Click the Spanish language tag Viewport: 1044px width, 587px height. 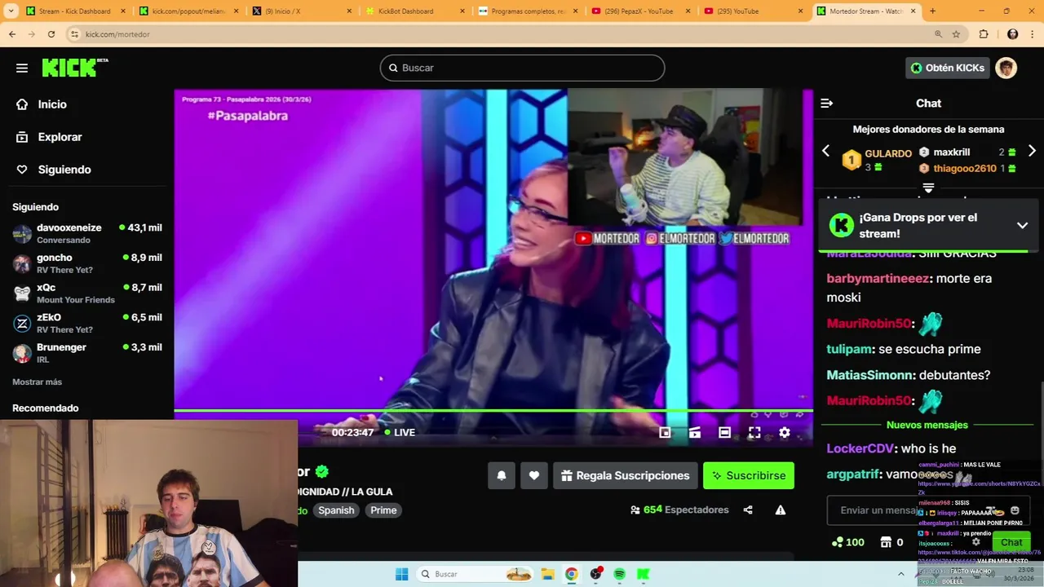point(336,510)
